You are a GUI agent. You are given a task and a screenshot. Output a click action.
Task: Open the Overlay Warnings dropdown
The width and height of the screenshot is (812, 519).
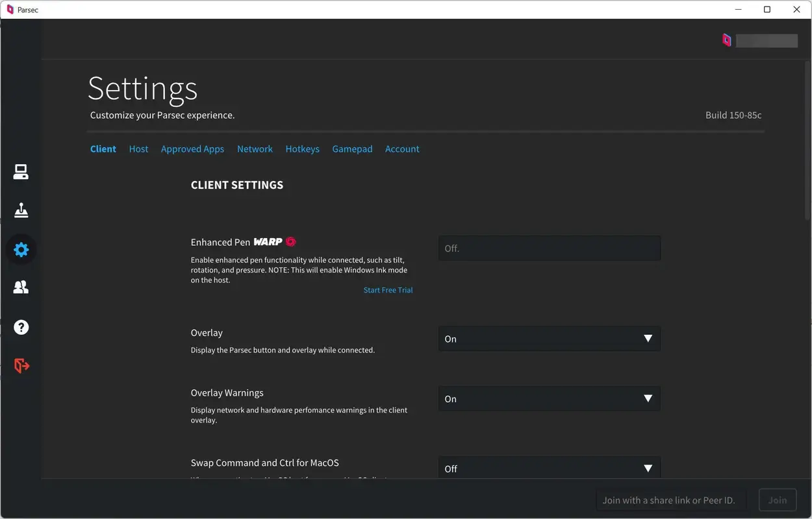pyautogui.click(x=648, y=398)
